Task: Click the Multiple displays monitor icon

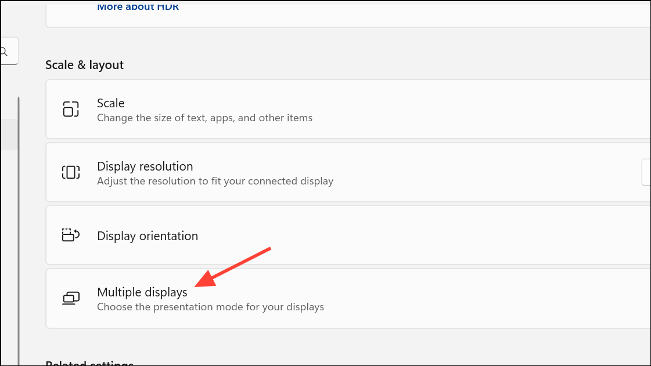Action: 70,299
